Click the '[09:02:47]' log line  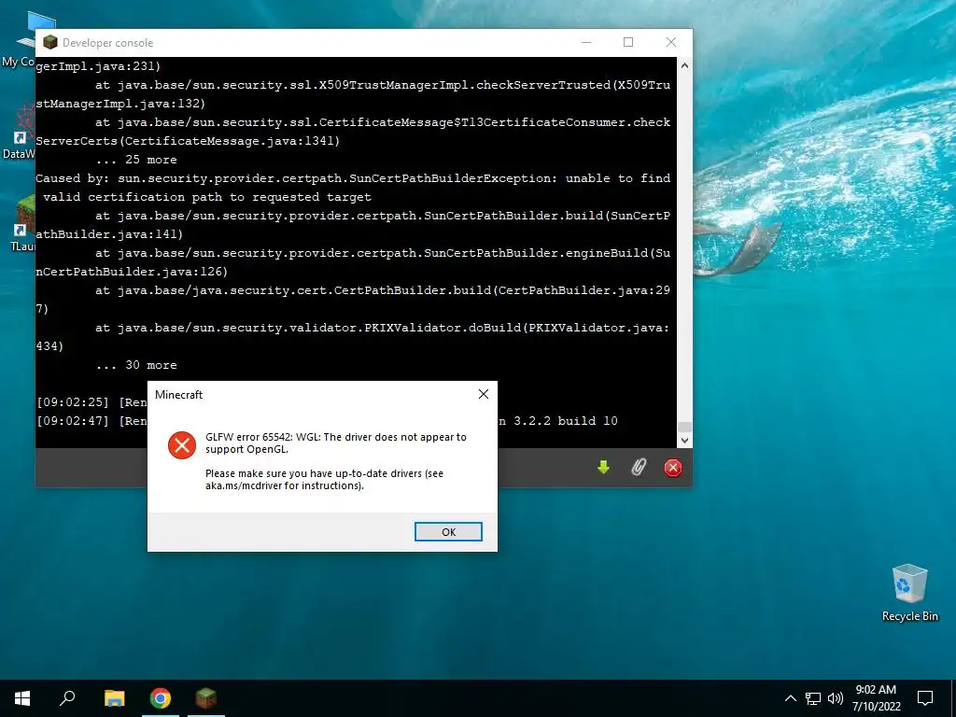pyautogui.click(x=91, y=421)
